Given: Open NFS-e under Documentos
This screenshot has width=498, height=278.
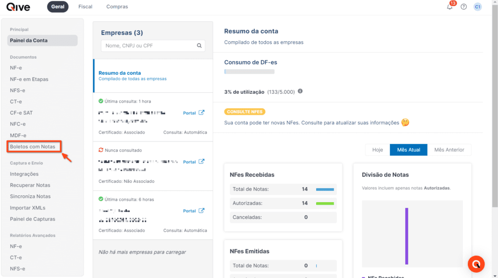Looking at the screenshot, I should click(18, 90).
